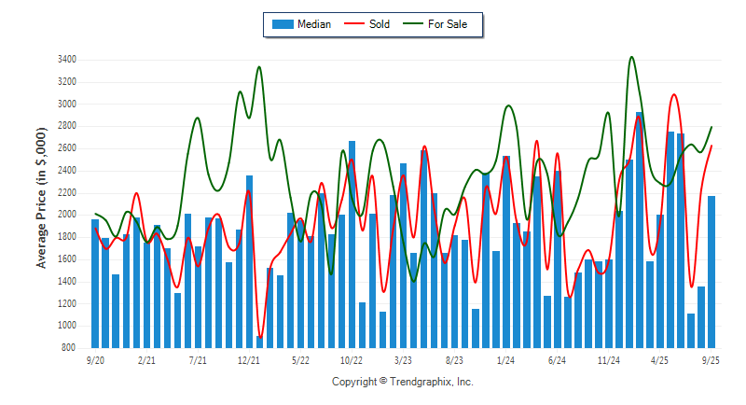Select the 10/22 x-axis date label
The height and width of the screenshot is (405, 746).
coord(352,359)
